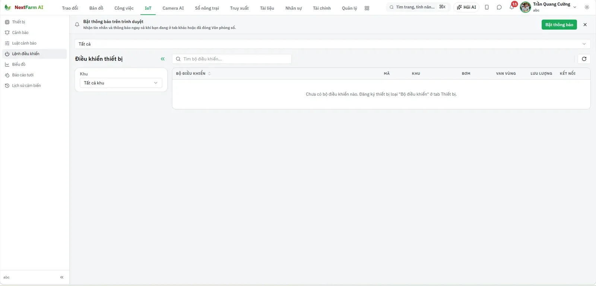Go to Quản lý tab
This screenshot has height=286, width=596.
click(349, 8)
